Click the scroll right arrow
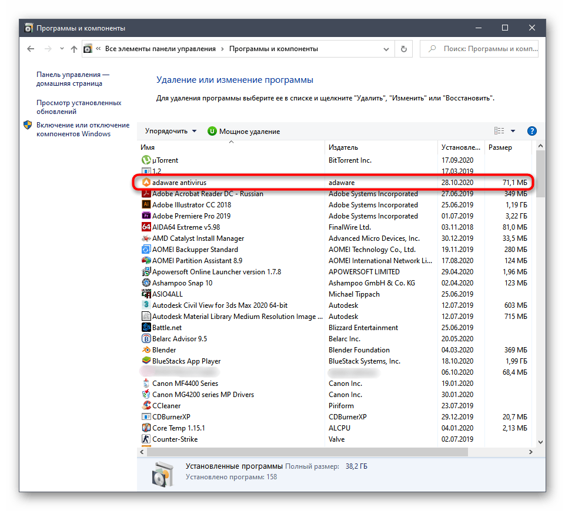Image resolution: width=565 pixels, height=511 pixels. [x=530, y=452]
